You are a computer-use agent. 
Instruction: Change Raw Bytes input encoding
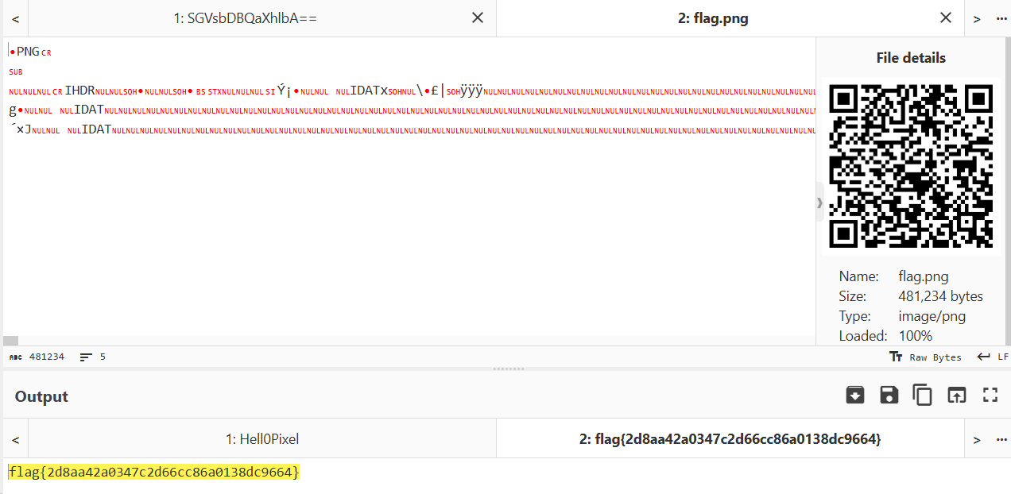[926, 357]
